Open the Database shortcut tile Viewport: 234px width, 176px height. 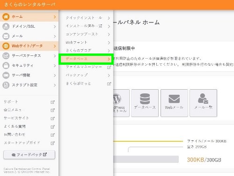(x=145, y=103)
